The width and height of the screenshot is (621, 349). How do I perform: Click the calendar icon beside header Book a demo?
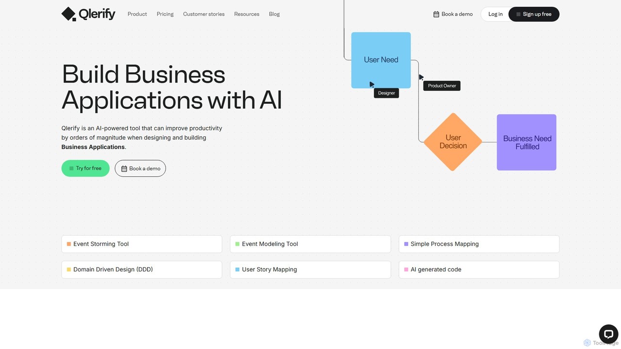(x=436, y=14)
